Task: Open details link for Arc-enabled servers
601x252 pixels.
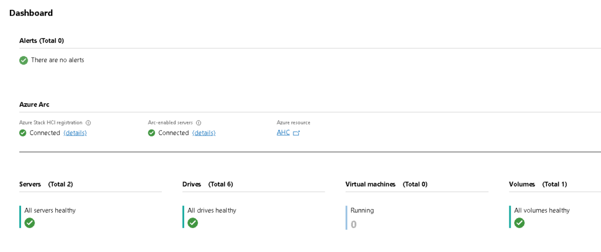Action: click(204, 133)
